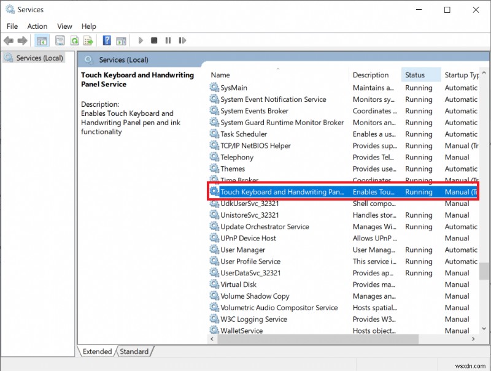Open the View menu
The image size is (491, 371).
[64, 26]
